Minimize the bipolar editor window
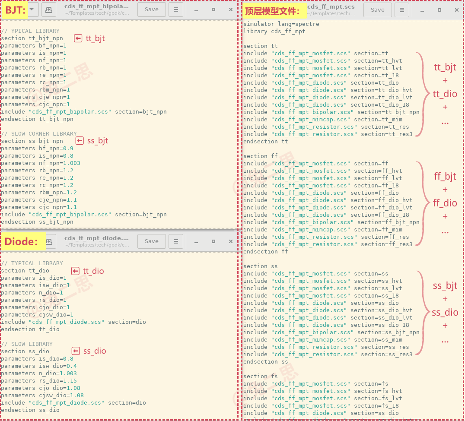465x421 pixels. pos(196,10)
